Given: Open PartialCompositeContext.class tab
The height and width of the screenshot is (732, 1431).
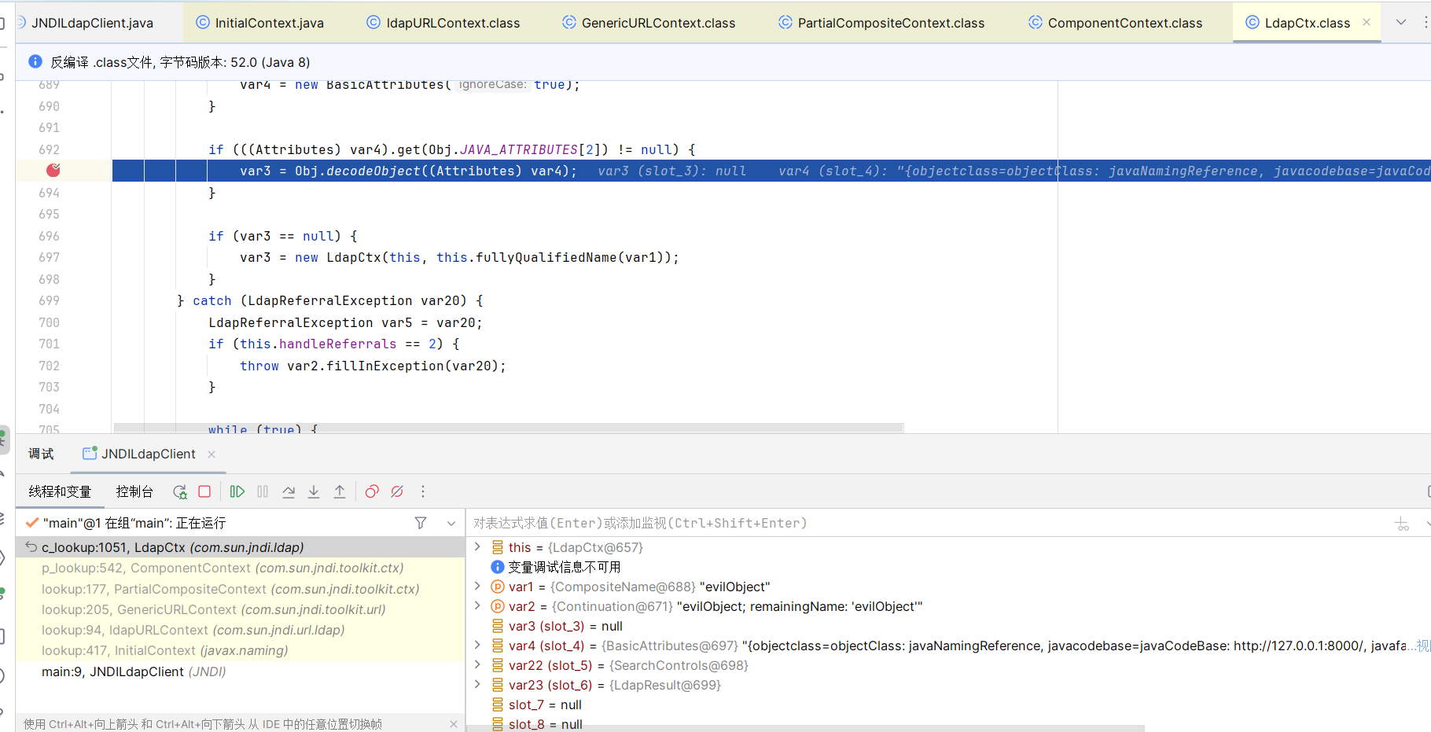Looking at the screenshot, I should 882,23.
